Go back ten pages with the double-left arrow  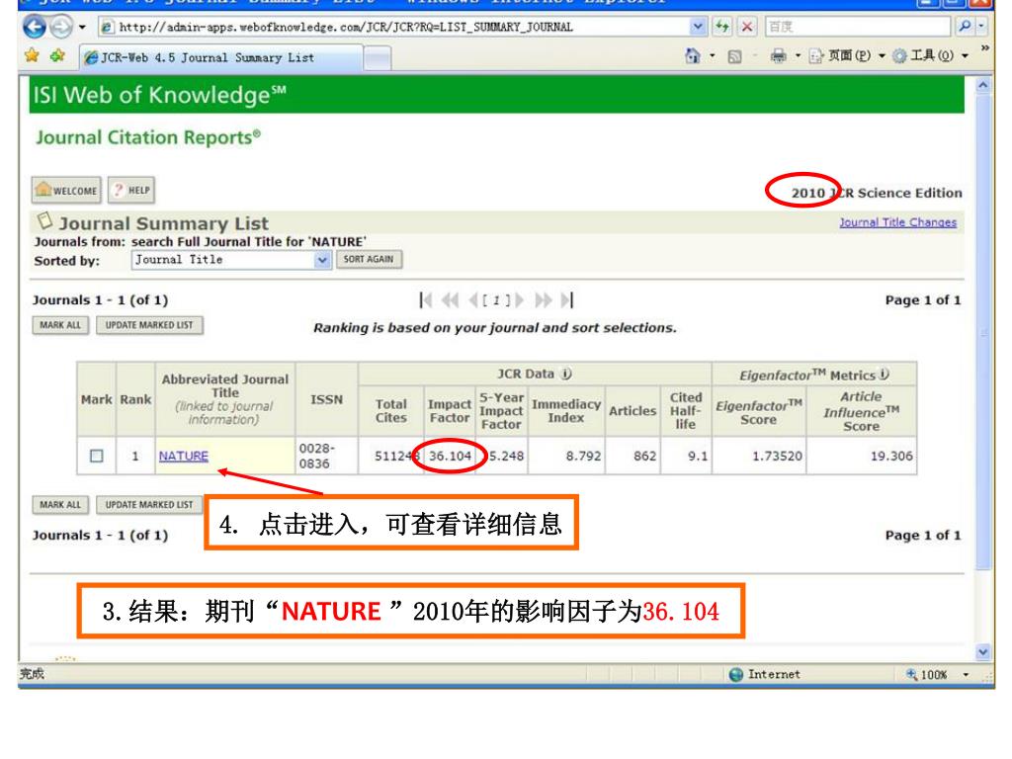(450, 300)
